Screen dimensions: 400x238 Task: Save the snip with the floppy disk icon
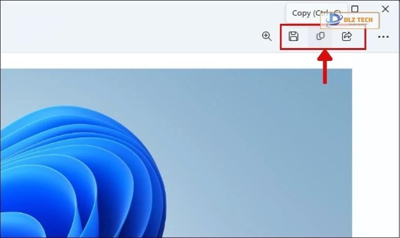click(x=293, y=36)
